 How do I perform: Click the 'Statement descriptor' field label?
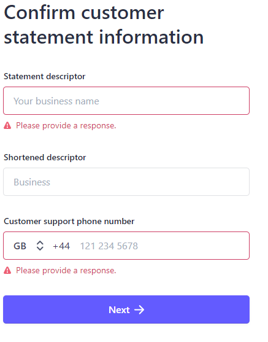point(44,77)
